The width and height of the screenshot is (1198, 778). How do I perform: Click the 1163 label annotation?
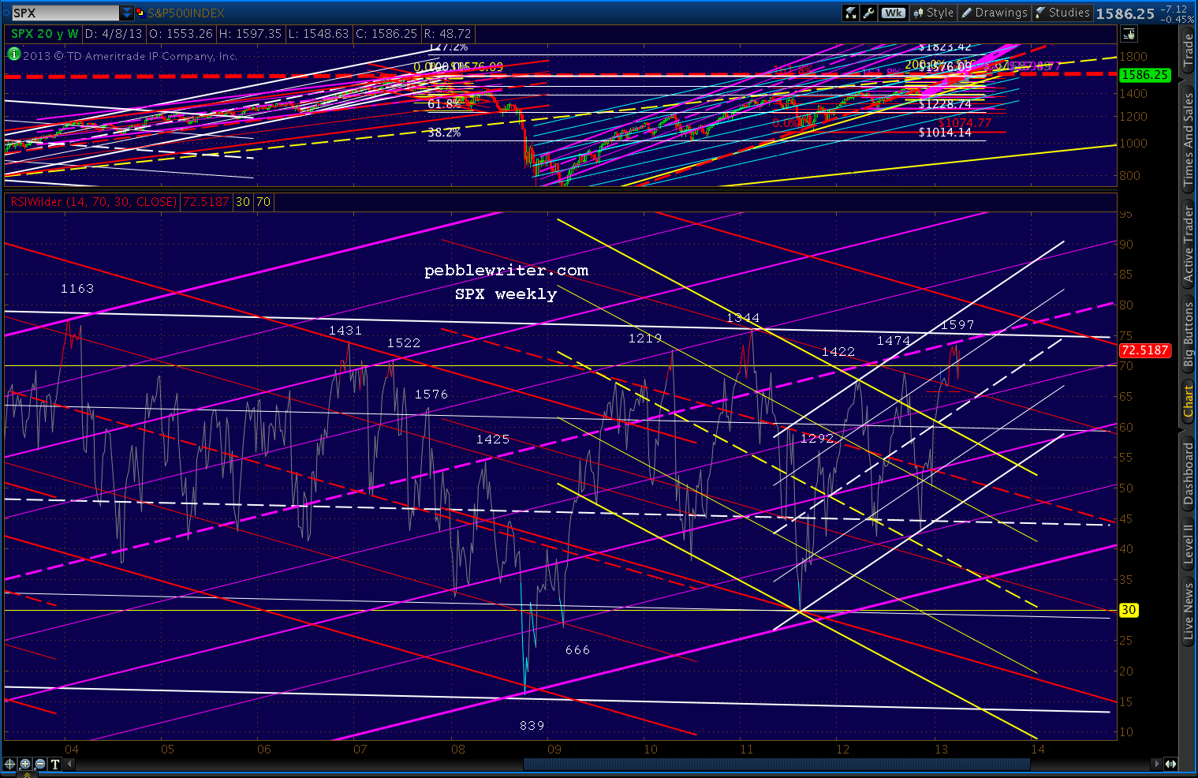coord(77,289)
